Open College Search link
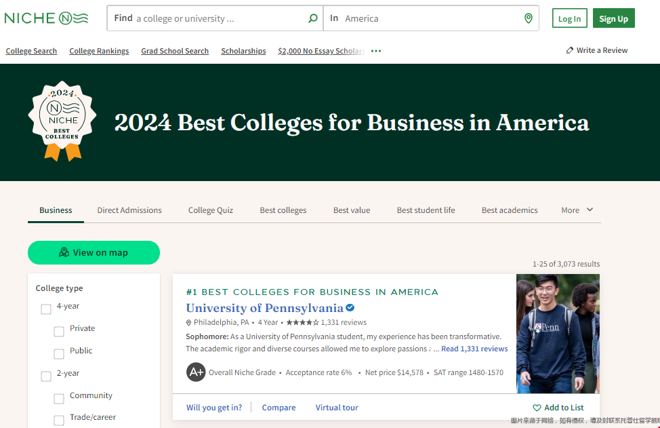 tap(31, 51)
